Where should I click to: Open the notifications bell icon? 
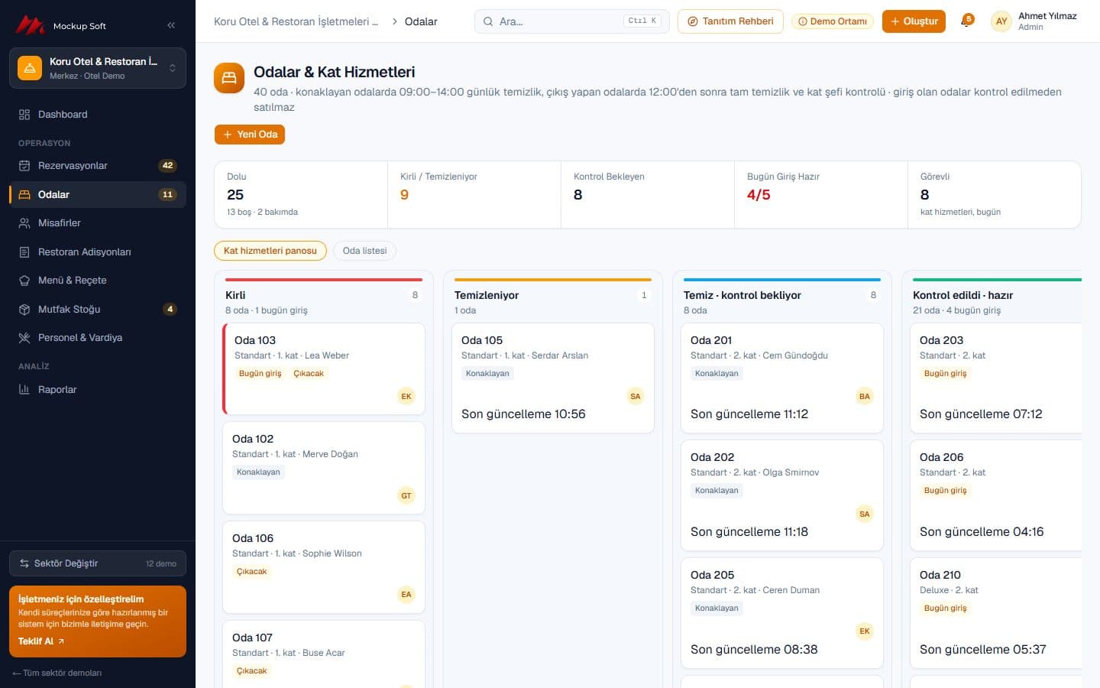pos(966,21)
